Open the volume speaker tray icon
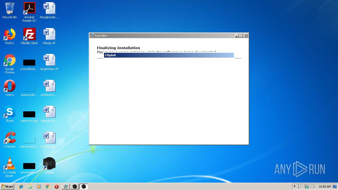Screen dimensions: 338x190 (313, 187)
